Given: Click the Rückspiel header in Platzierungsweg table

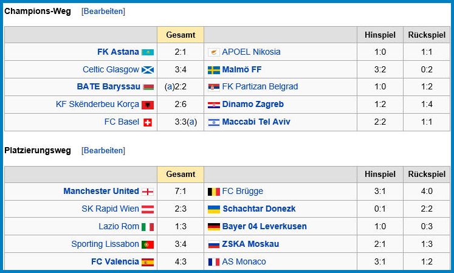Looking at the screenshot, I should pos(427,174).
